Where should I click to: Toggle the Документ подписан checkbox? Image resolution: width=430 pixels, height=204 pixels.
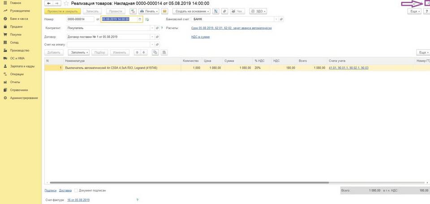[x=76, y=191]
